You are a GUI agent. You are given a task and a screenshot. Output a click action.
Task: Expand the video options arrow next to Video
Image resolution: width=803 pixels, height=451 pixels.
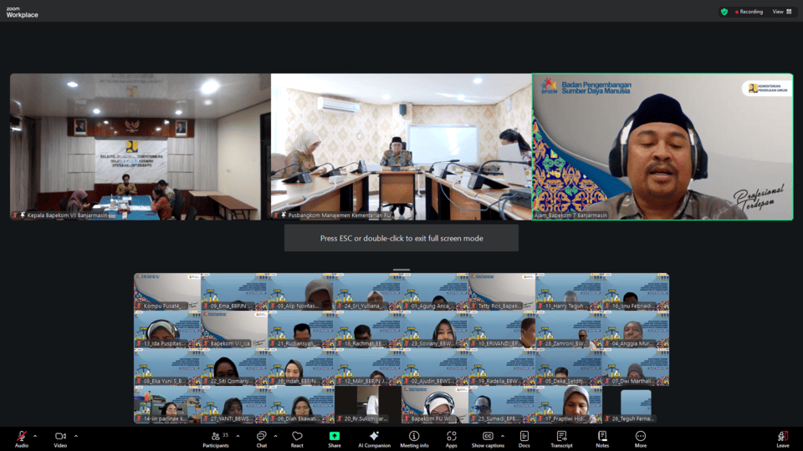click(76, 435)
